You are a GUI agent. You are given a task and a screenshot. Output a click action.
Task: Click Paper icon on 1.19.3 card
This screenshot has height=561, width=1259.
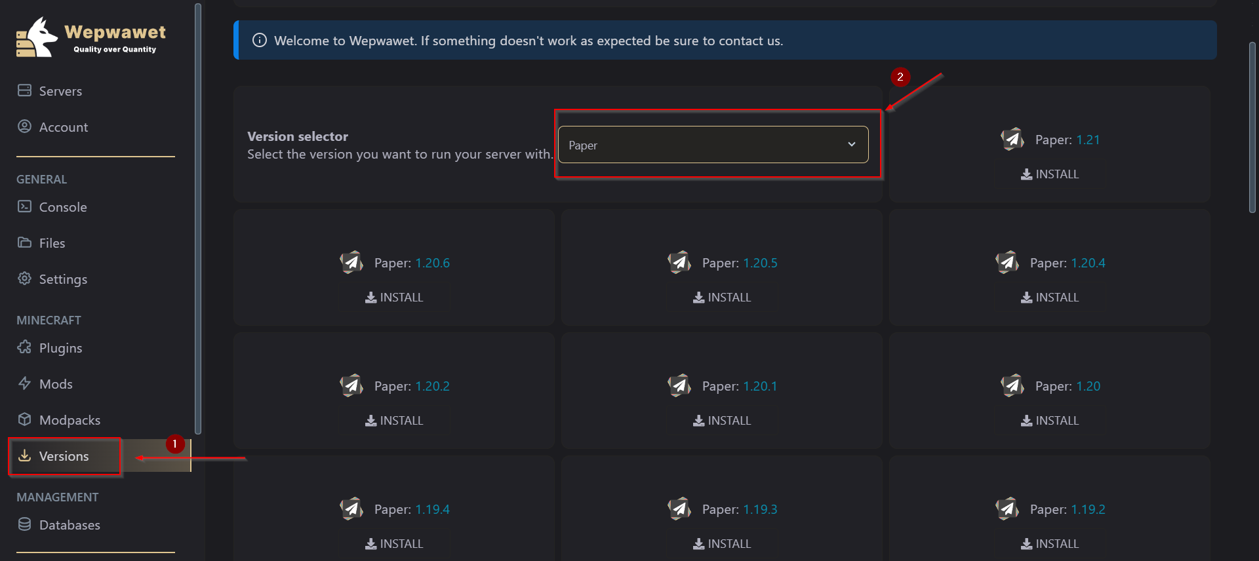679,509
